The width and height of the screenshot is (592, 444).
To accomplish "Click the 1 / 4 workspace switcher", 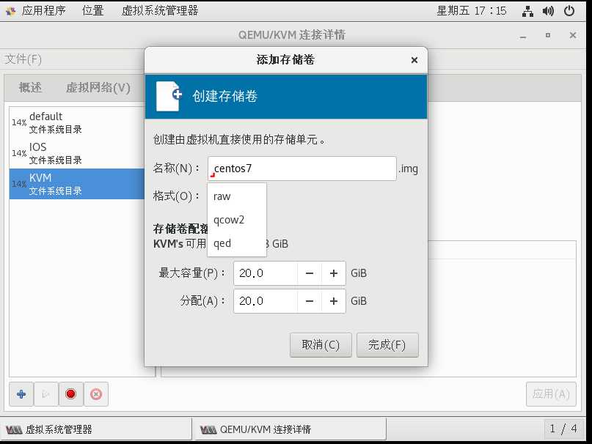I will click(563, 429).
